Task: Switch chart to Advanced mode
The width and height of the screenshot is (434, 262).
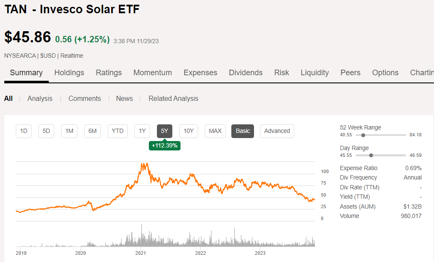Action: (x=277, y=131)
